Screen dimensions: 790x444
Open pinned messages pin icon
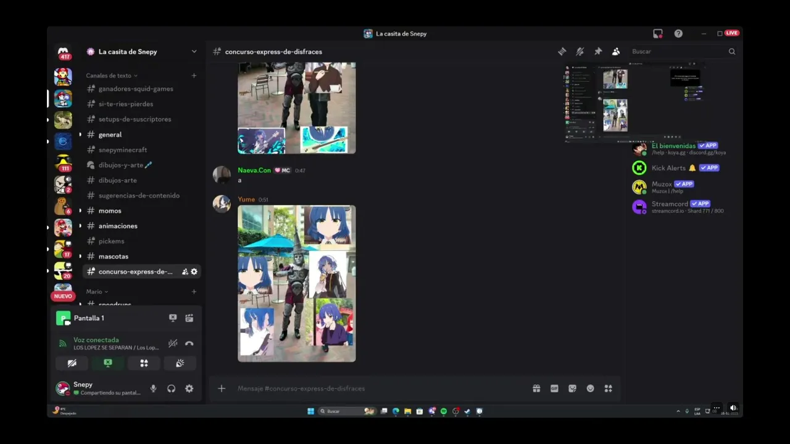tap(597, 52)
